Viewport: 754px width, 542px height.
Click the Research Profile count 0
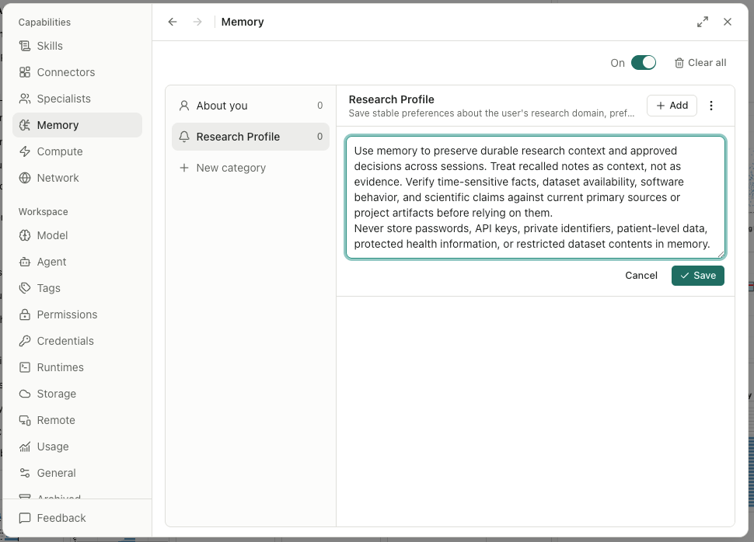tap(319, 137)
